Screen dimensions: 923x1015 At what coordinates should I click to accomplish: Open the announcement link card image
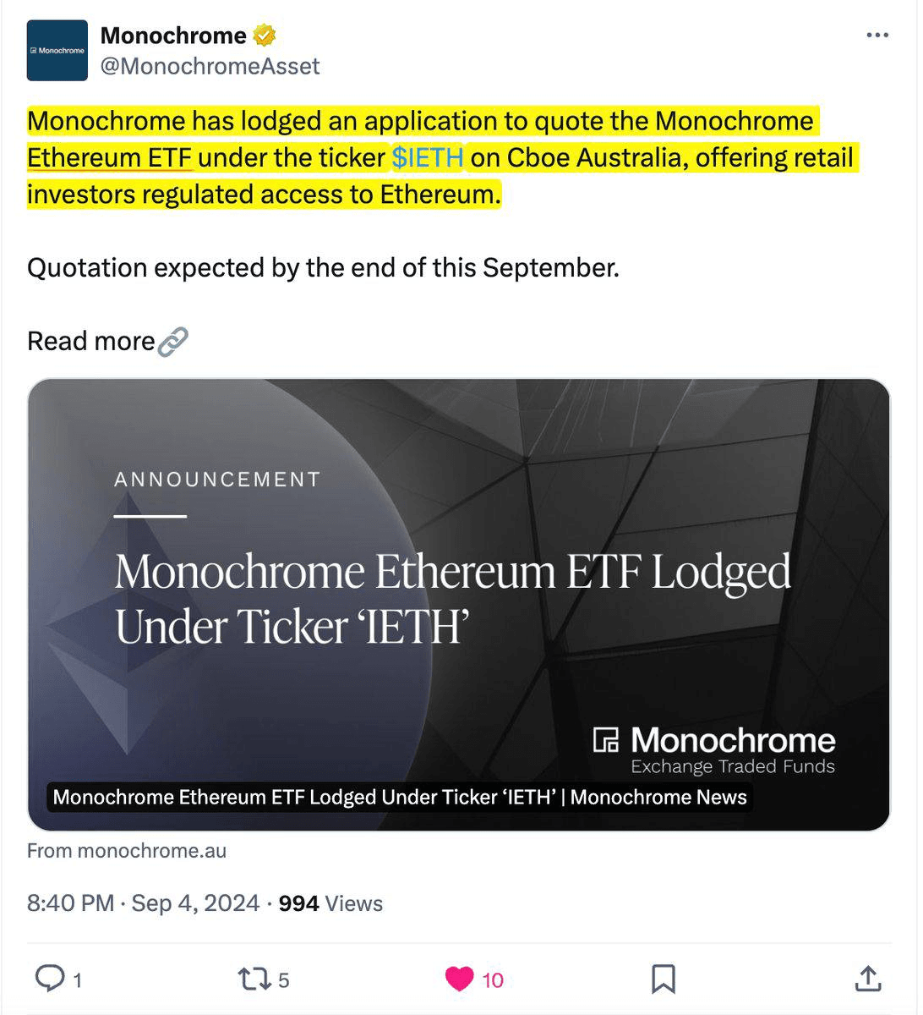(x=459, y=605)
